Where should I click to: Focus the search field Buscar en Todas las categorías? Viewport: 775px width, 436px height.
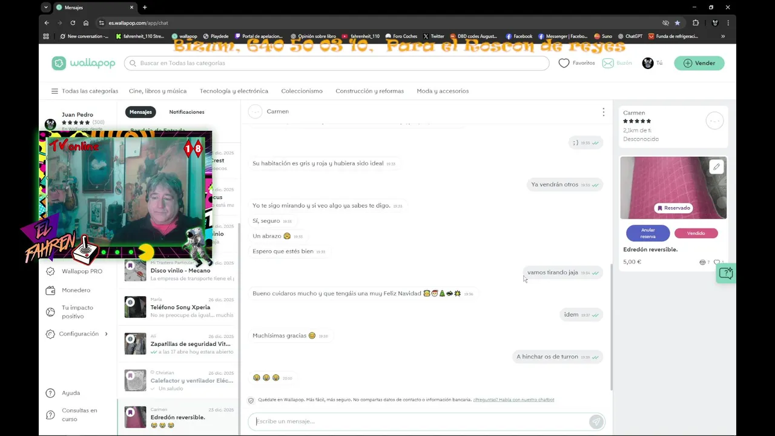click(337, 63)
